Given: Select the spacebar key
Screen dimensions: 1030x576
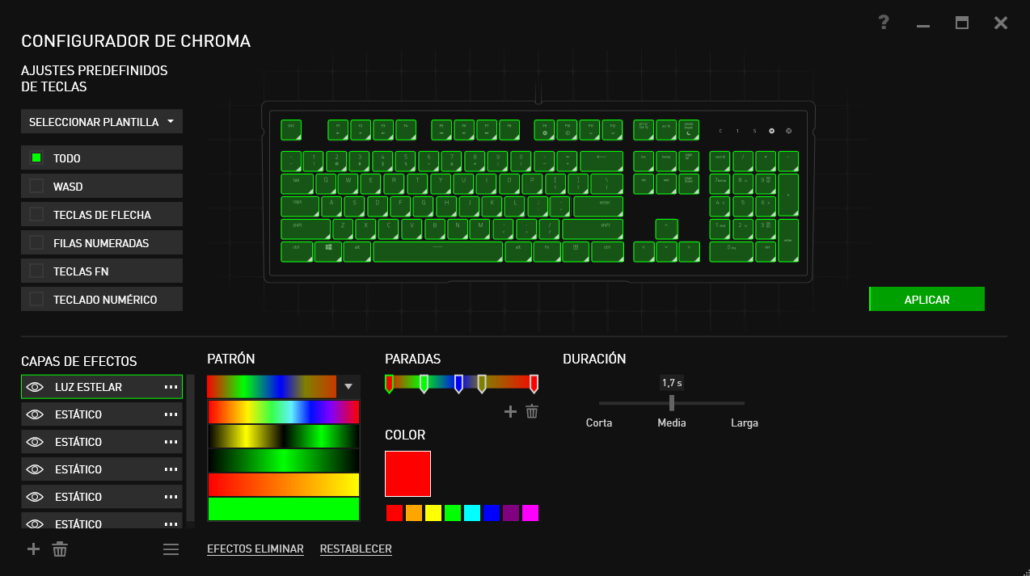Looking at the screenshot, I should 437,251.
